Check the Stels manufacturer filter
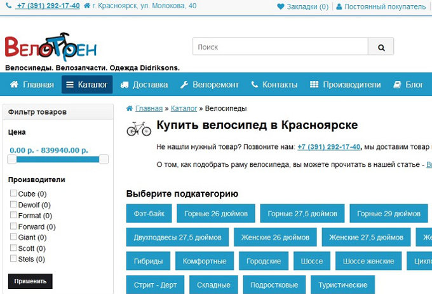Viewport: 432px width, 294px height. [13, 258]
